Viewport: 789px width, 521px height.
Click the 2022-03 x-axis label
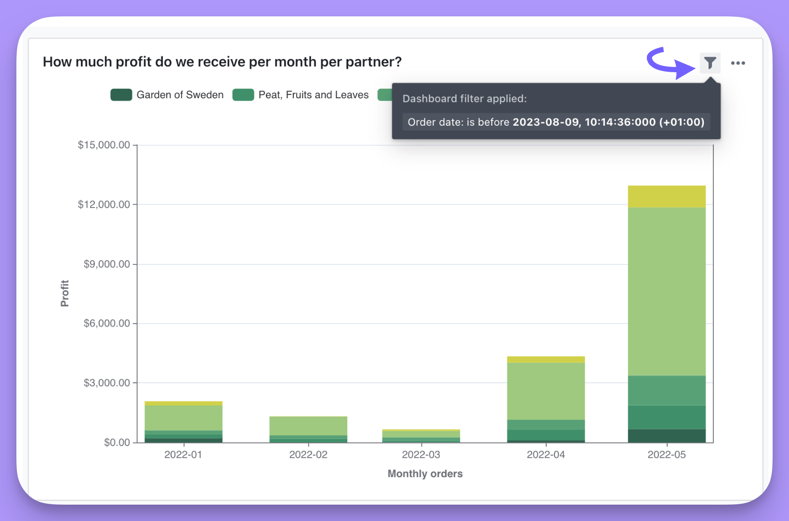pyautogui.click(x=421, y=455)
